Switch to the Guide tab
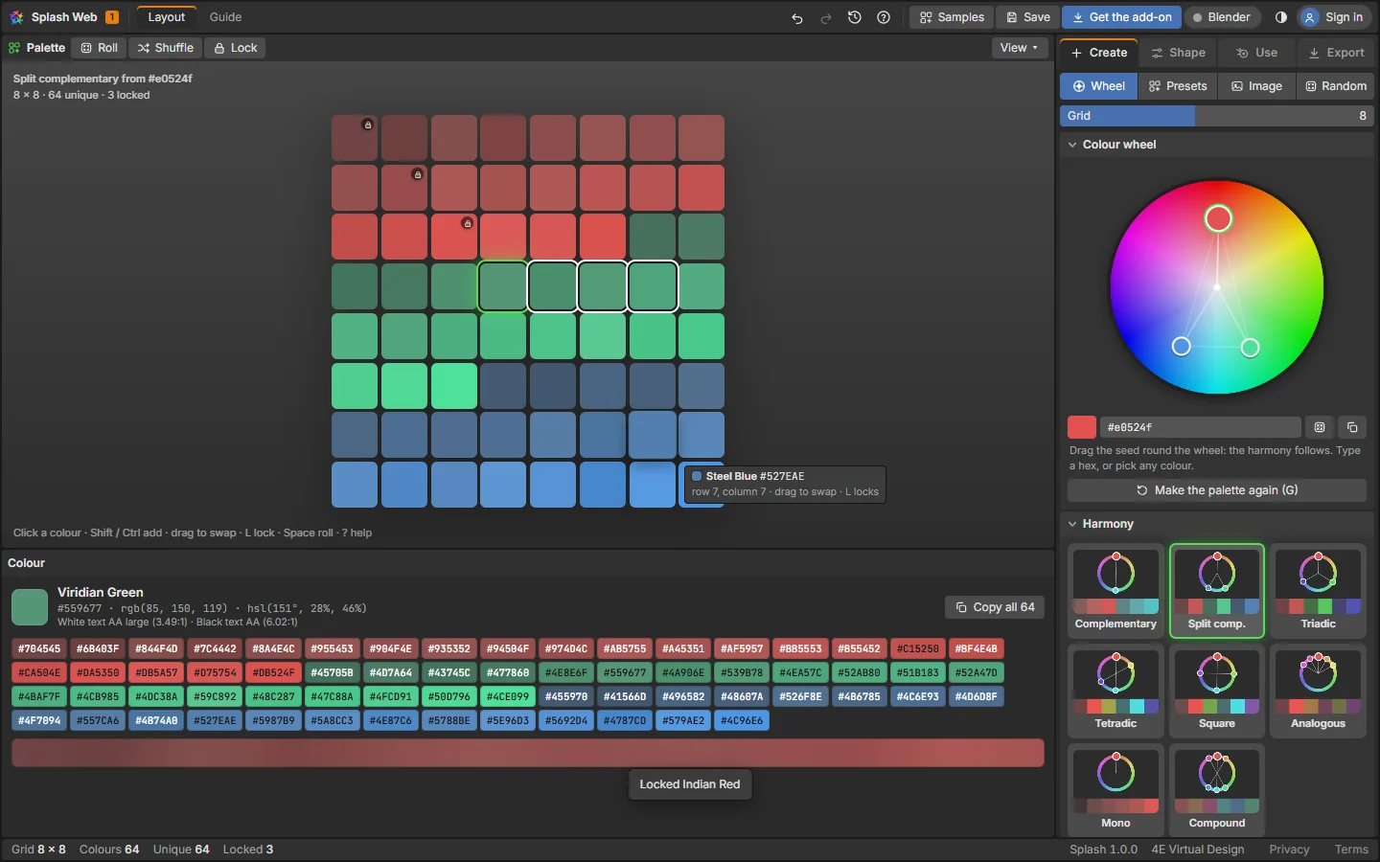 pos(225,17)
